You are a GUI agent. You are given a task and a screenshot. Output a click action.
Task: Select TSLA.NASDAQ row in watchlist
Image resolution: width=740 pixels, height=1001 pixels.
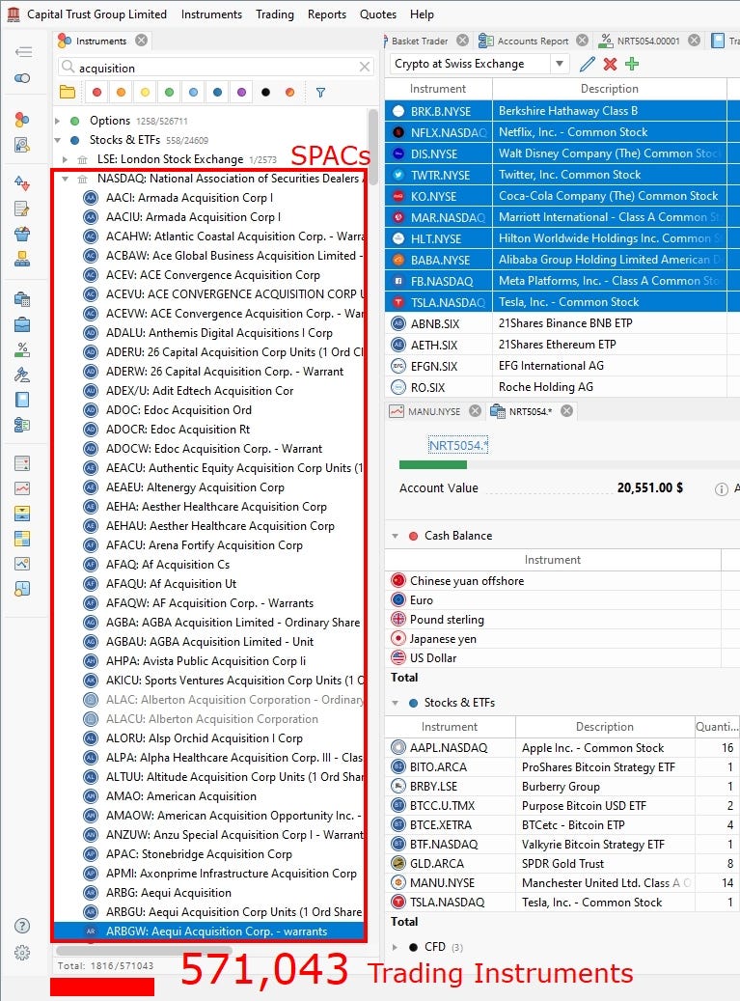(562, 302)
